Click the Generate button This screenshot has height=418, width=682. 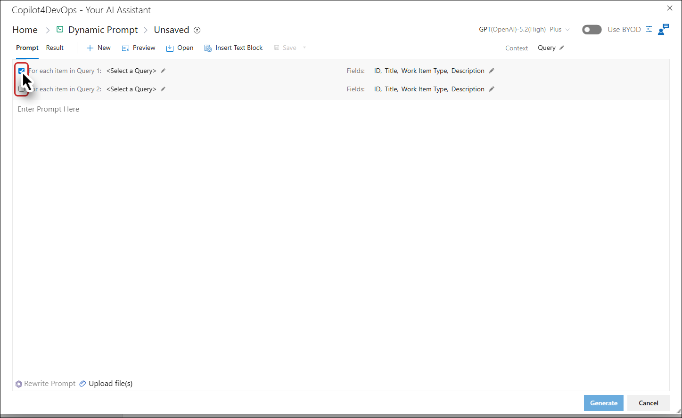click(604, 403)
